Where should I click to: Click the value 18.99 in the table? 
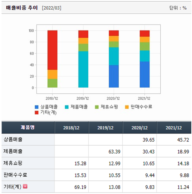point(183,152)
